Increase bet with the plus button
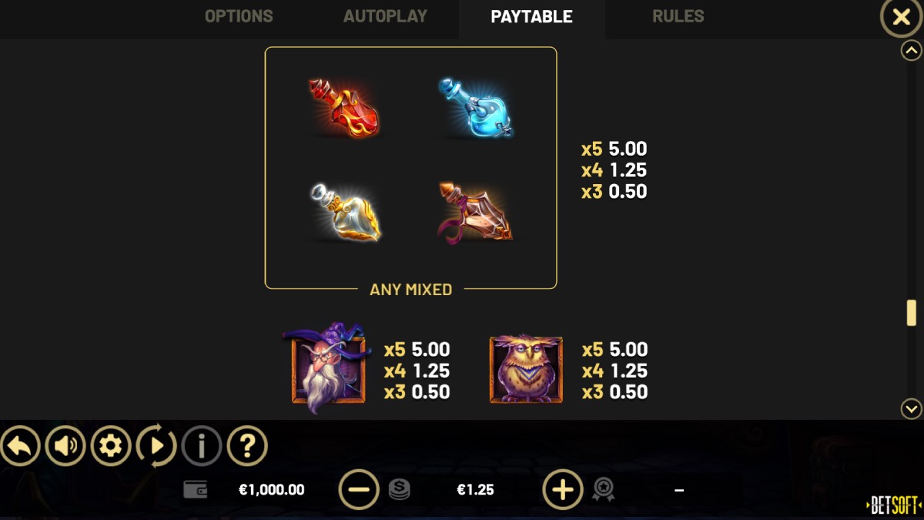The image size is (924, 520). [563, 489]
